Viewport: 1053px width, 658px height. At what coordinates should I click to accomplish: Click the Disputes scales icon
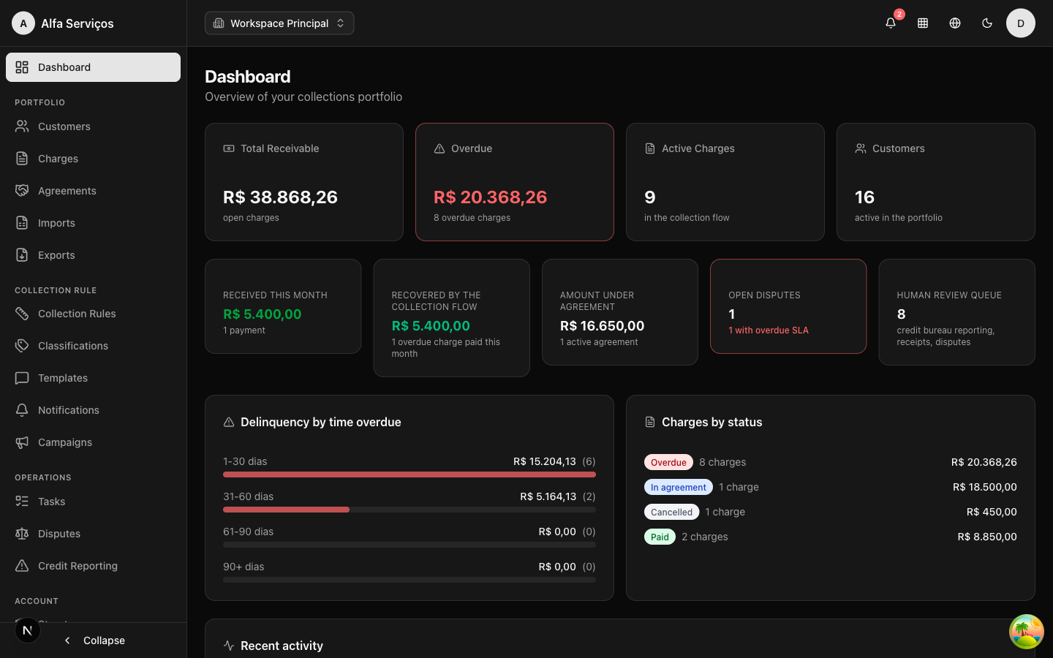click(x=22, y=534)
